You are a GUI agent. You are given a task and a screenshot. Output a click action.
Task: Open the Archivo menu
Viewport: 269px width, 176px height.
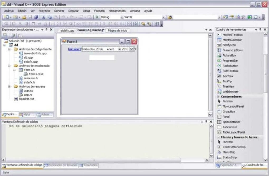pyautogui.click(x=9, y=11)
